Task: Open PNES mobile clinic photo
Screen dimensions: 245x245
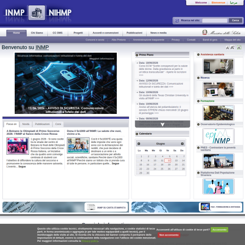Action: [x=218, y=161]
